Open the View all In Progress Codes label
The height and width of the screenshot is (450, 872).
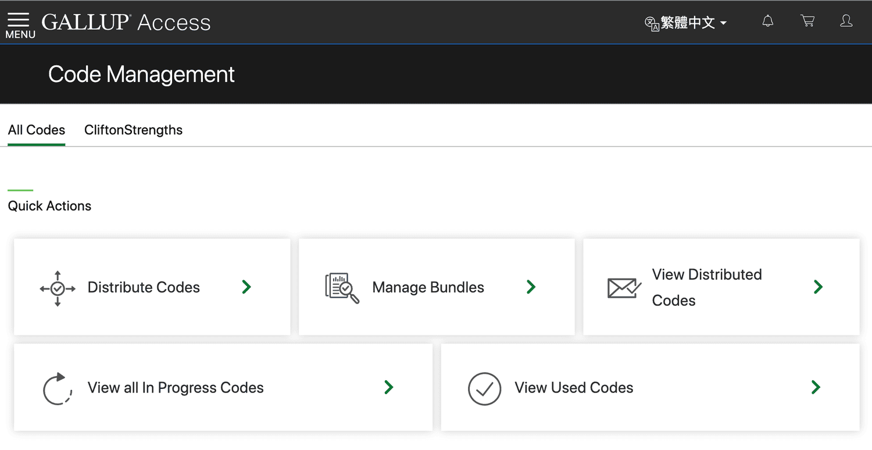[x=176, y=388]
